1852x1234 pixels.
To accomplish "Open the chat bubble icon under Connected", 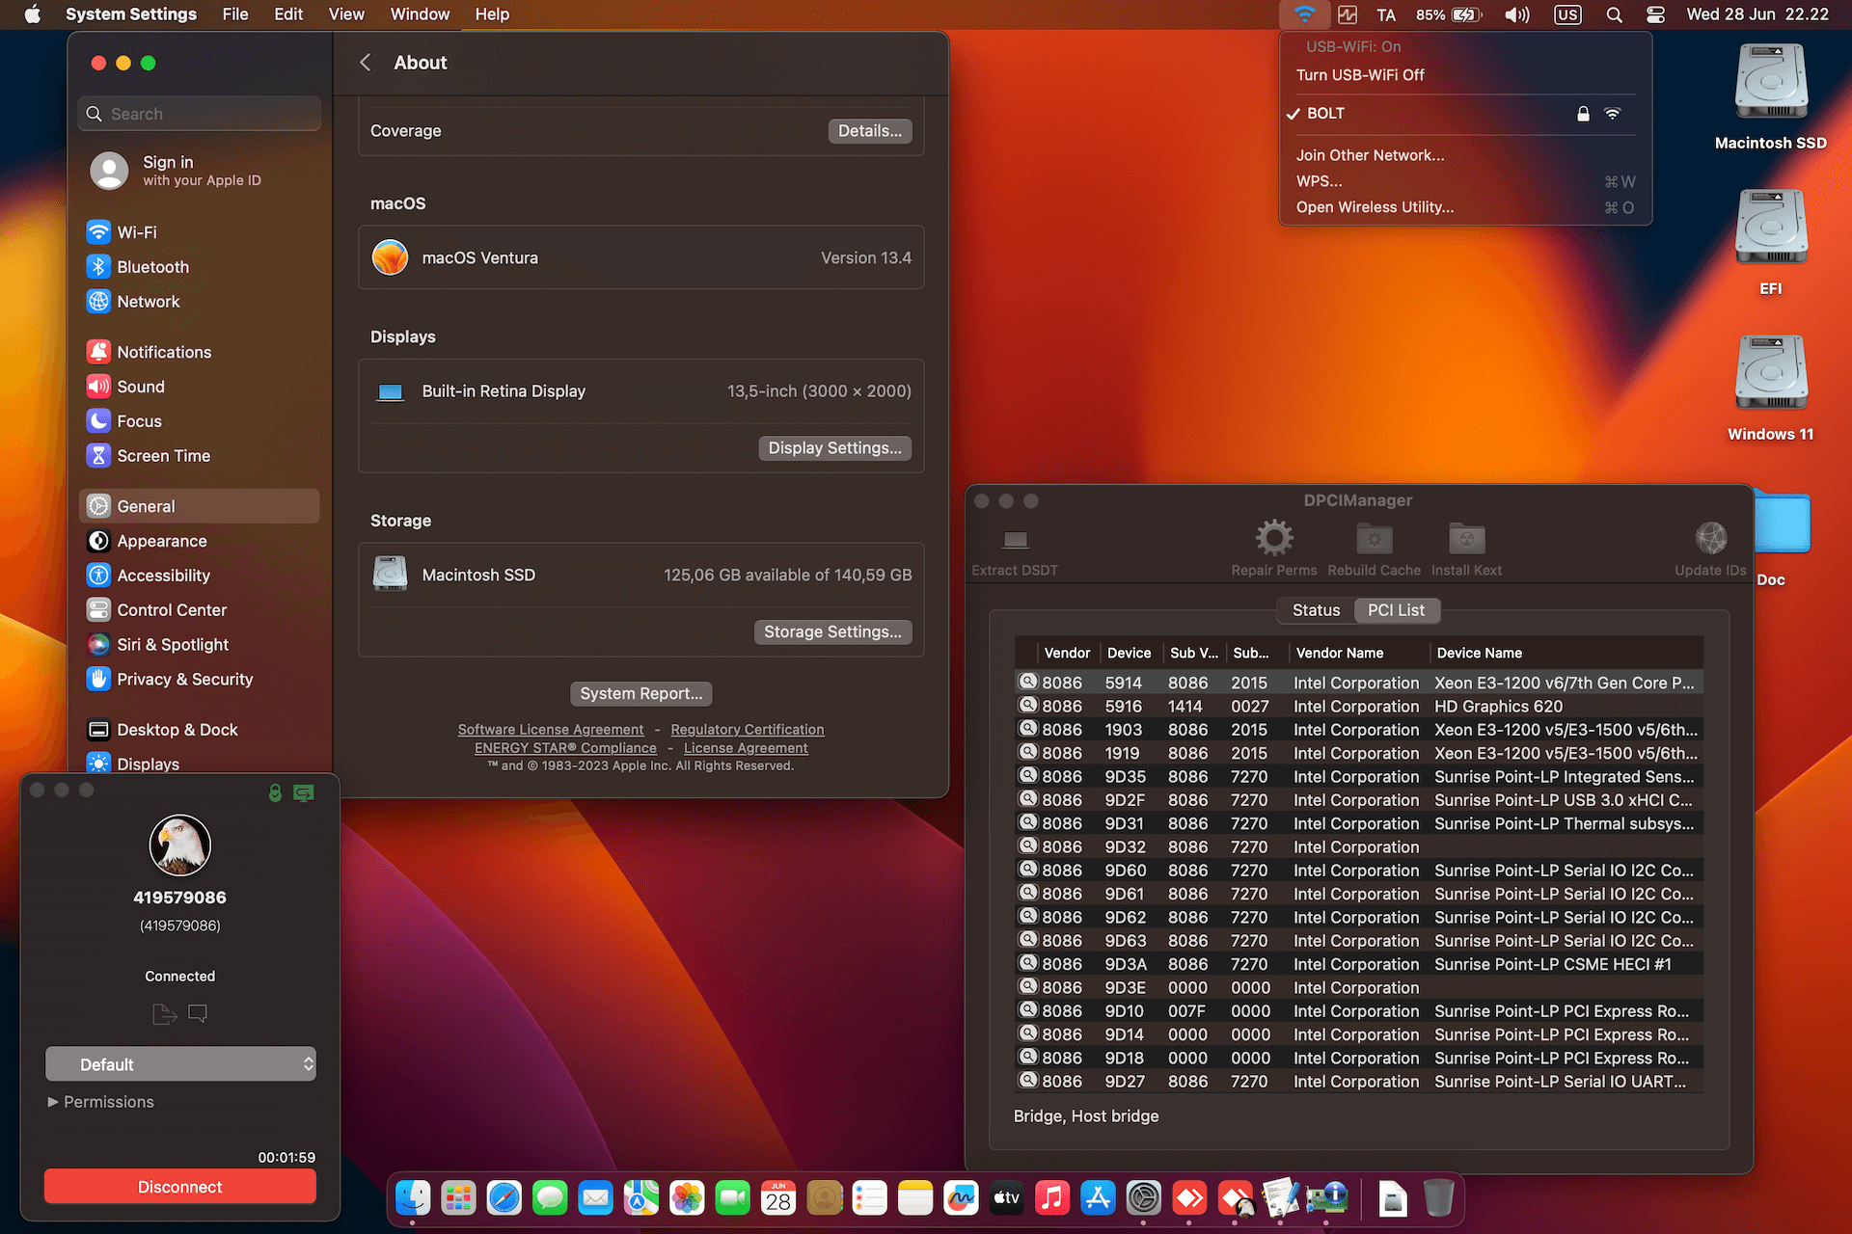I will pos(198,1013).
